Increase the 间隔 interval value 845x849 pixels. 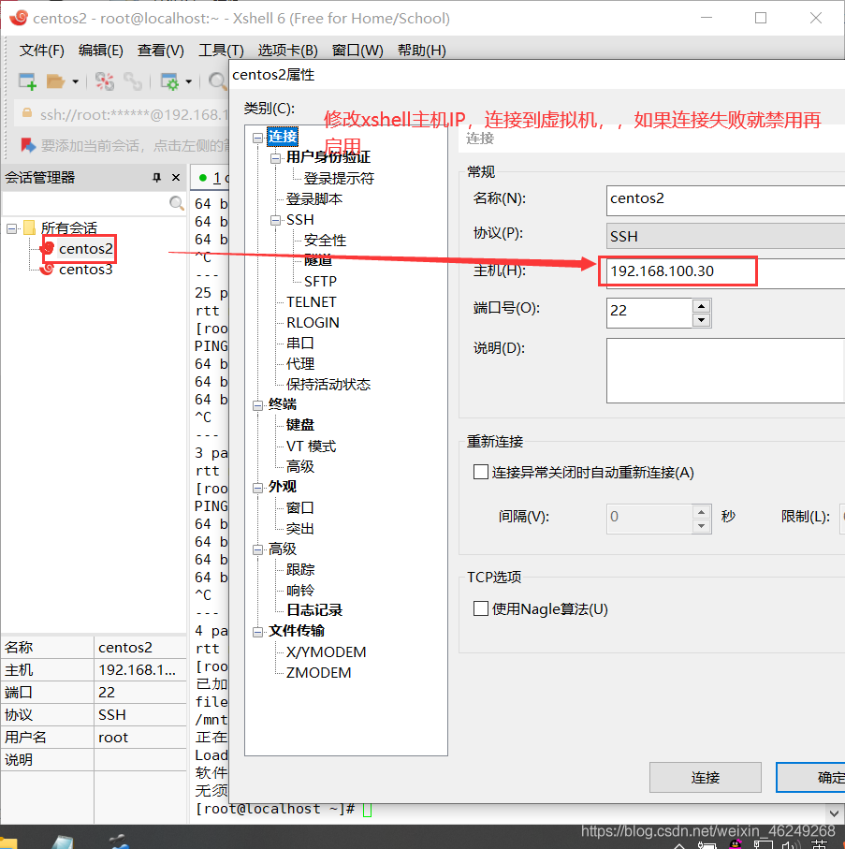701,512
